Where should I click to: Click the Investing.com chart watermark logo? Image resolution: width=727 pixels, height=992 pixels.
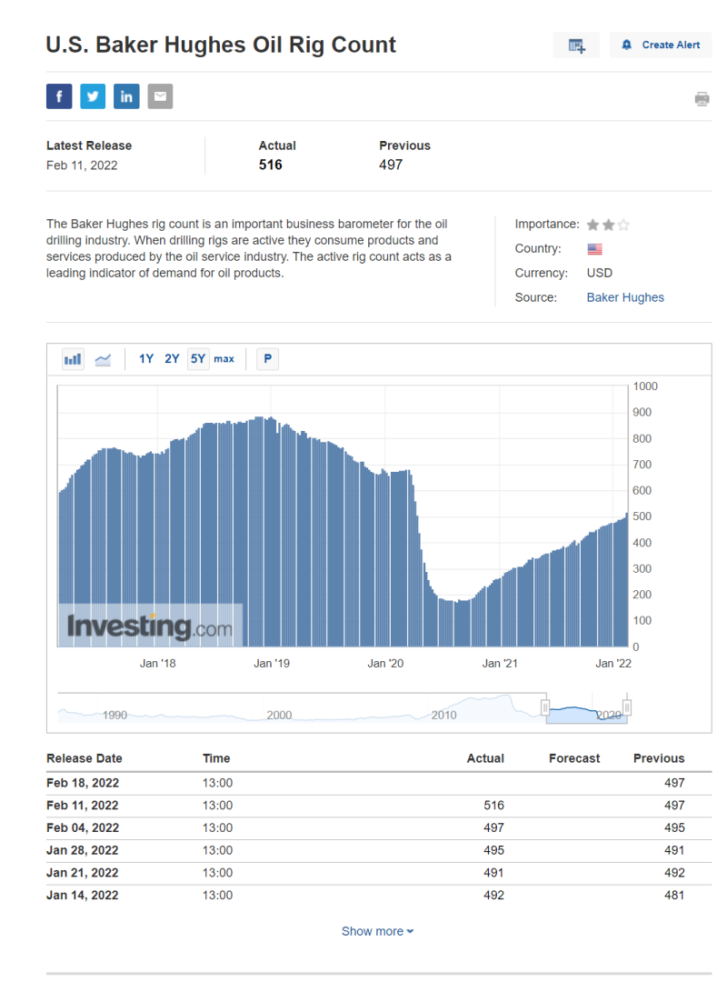(150, 626)
